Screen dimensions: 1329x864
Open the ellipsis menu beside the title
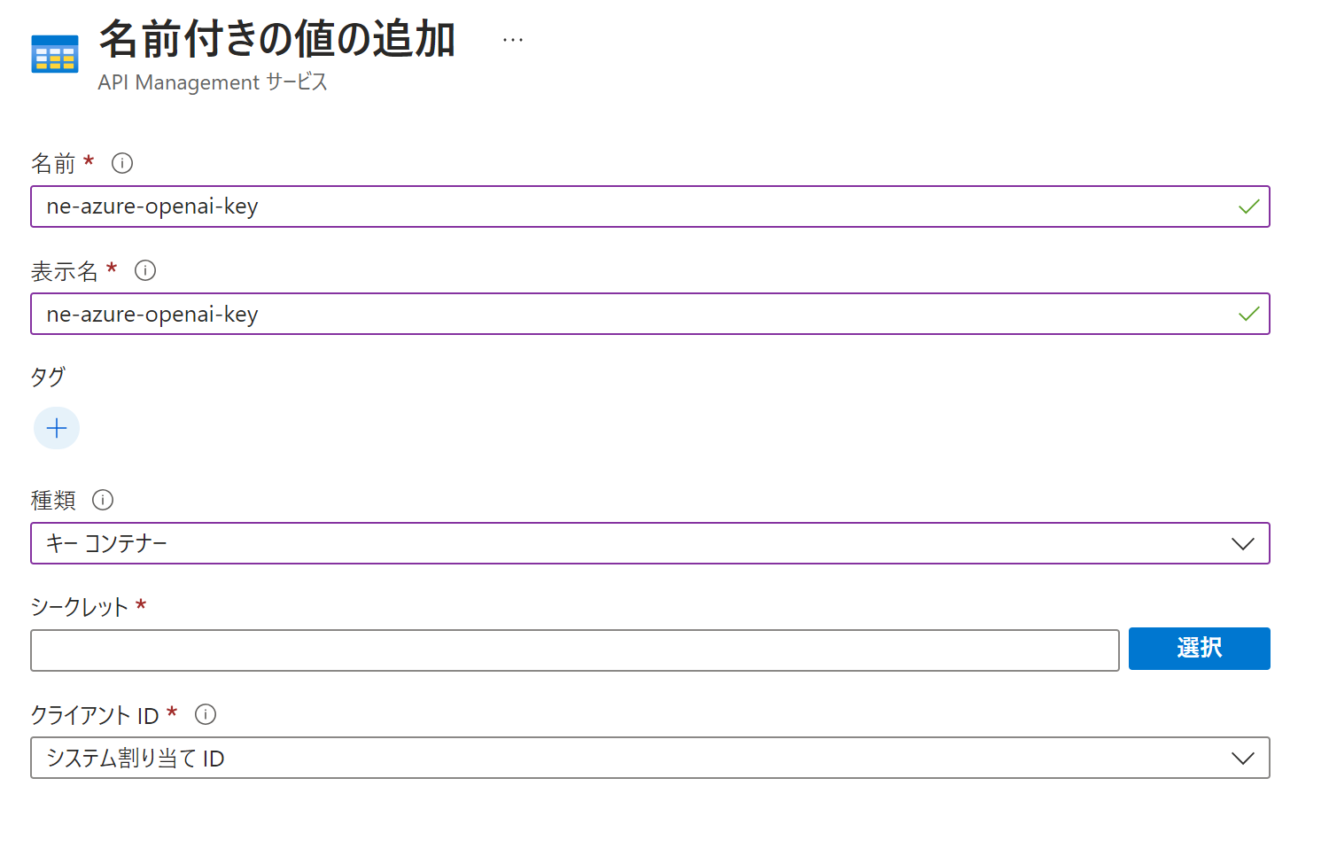[x=512, y=40]
